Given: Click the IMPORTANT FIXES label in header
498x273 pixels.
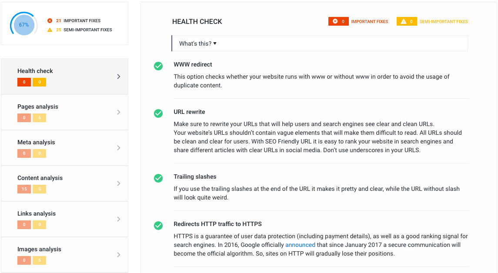Looking at the screenshot, I should click(x=369, y=21).
